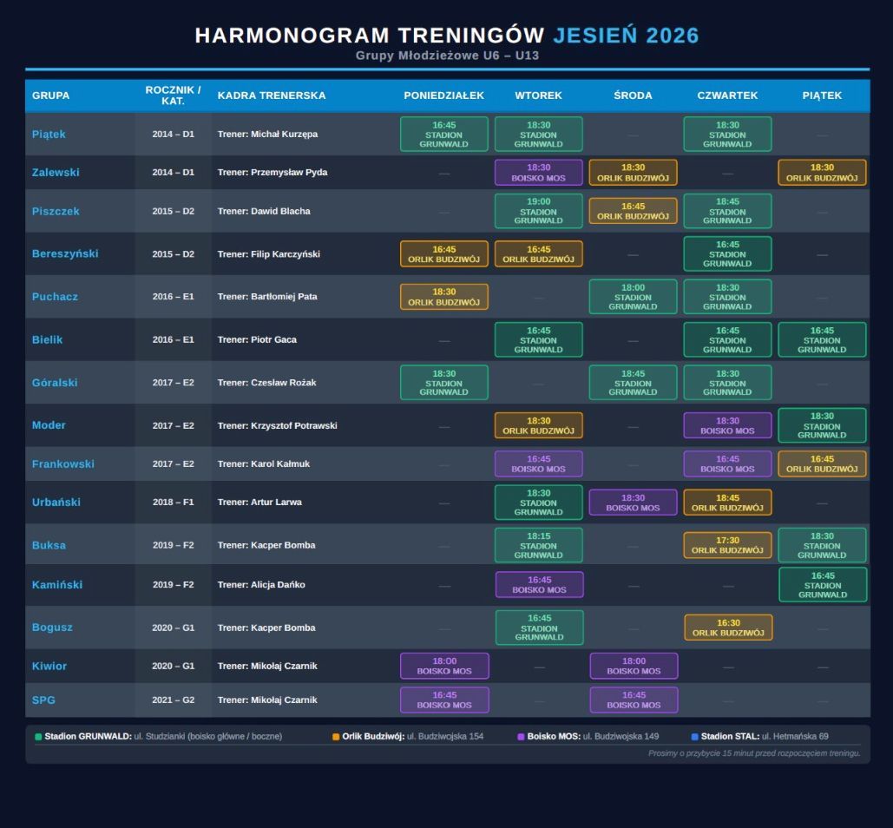Select trainer name Alicja Dańko
This screenshot has width=893, height=828.
coord(278,585)
